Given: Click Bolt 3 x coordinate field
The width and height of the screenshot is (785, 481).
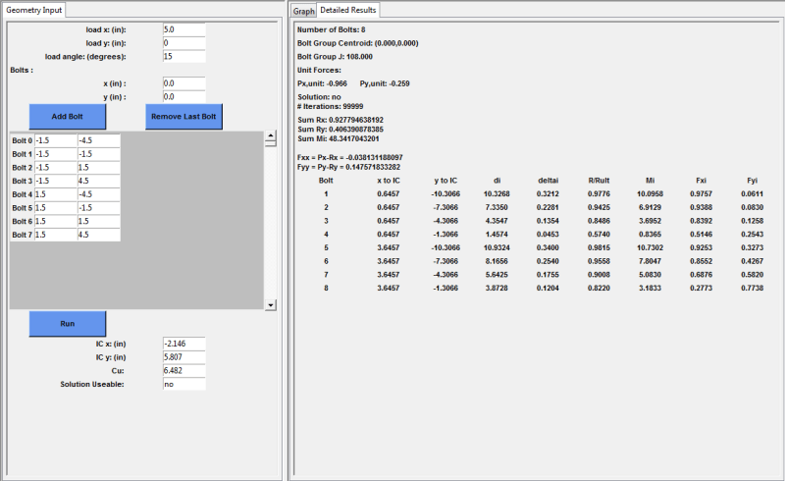Looking at the screenshot, I should (56, 181).
